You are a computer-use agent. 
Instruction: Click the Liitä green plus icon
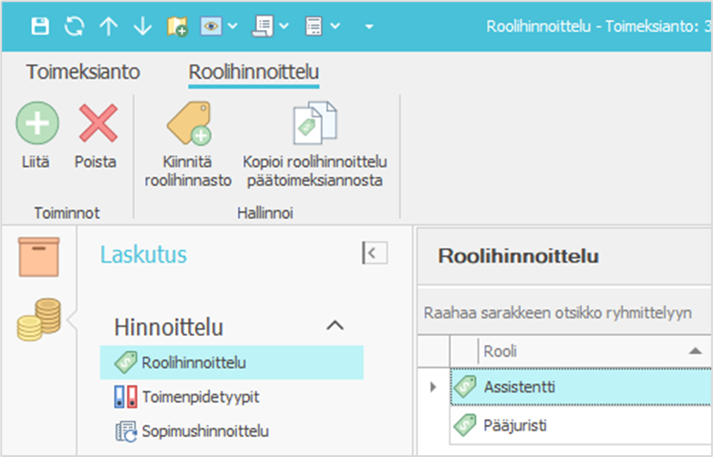click(37, 122)
